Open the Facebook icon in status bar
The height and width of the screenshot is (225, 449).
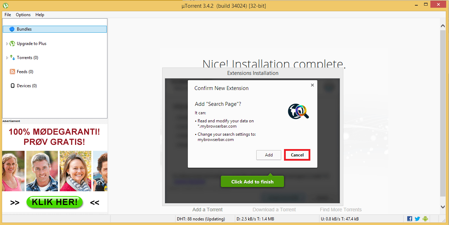(410, 219)
